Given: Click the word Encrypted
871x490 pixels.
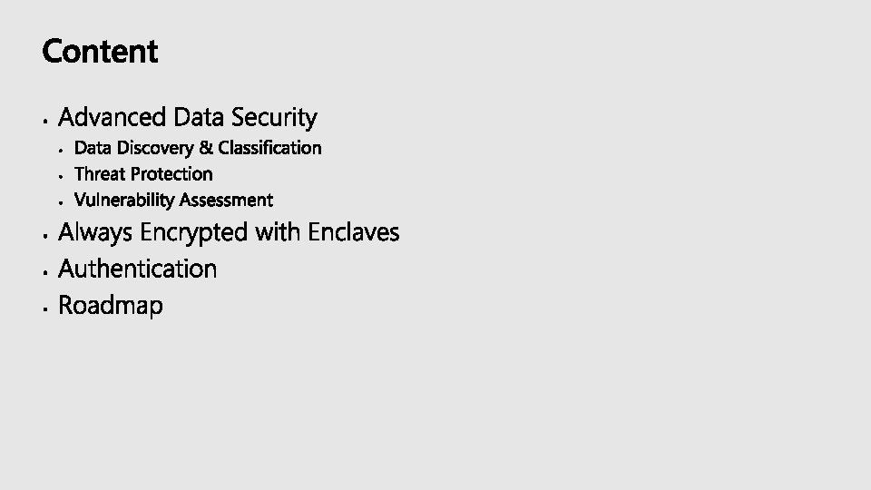Looking at the screenshot, I should coord(194,233).
